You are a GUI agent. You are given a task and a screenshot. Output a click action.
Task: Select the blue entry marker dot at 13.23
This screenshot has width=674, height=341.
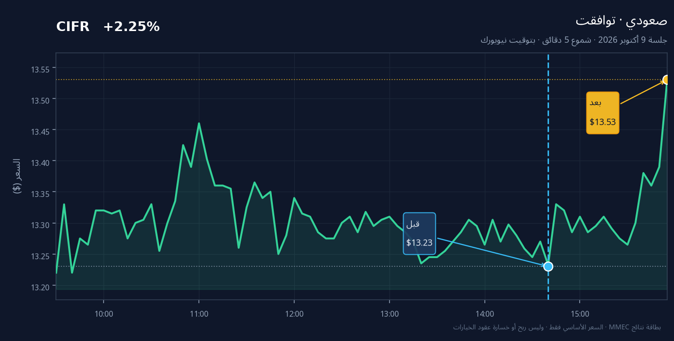point(548,266)
